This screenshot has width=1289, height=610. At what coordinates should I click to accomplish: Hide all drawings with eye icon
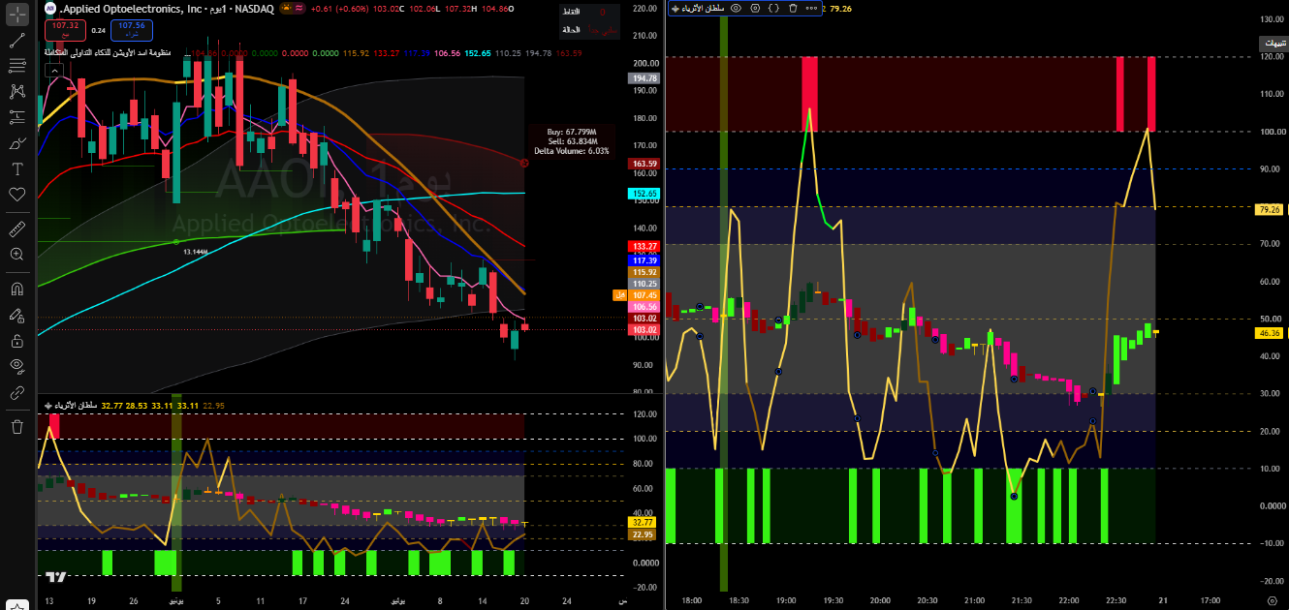click(16, 366)
